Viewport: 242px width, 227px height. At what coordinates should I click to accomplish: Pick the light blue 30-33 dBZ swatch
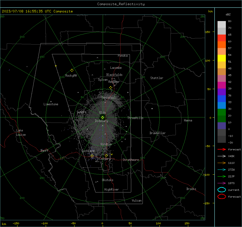(x=222, y=106)
